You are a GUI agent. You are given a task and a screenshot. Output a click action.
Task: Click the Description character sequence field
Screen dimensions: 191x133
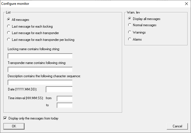pyautogui.click(x=40, y=83)
